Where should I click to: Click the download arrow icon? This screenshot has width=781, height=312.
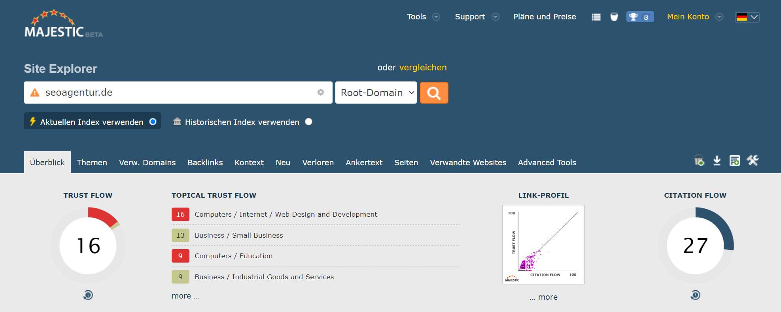(x=717, y=161)
